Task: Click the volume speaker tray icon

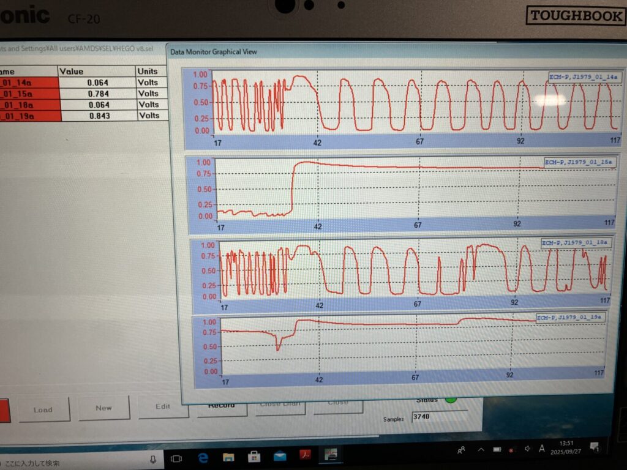Action: tap(528, 449)
